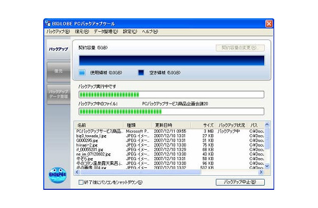This screenshot has width=318, height=208.
Task: Close the BIGLOBE PCバックアップツール window
Action: coord(269,24)
